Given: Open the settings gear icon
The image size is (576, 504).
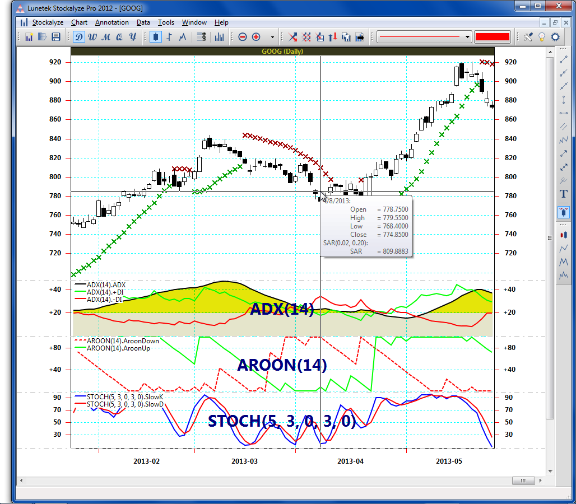Looking at the screenshot, I should tap(555, 37).
